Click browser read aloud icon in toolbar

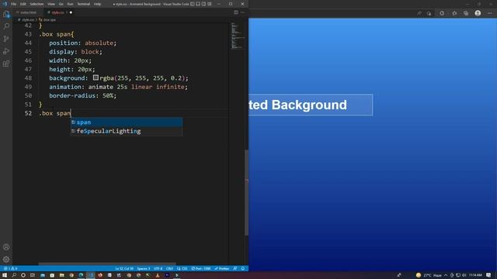[419, 13]
